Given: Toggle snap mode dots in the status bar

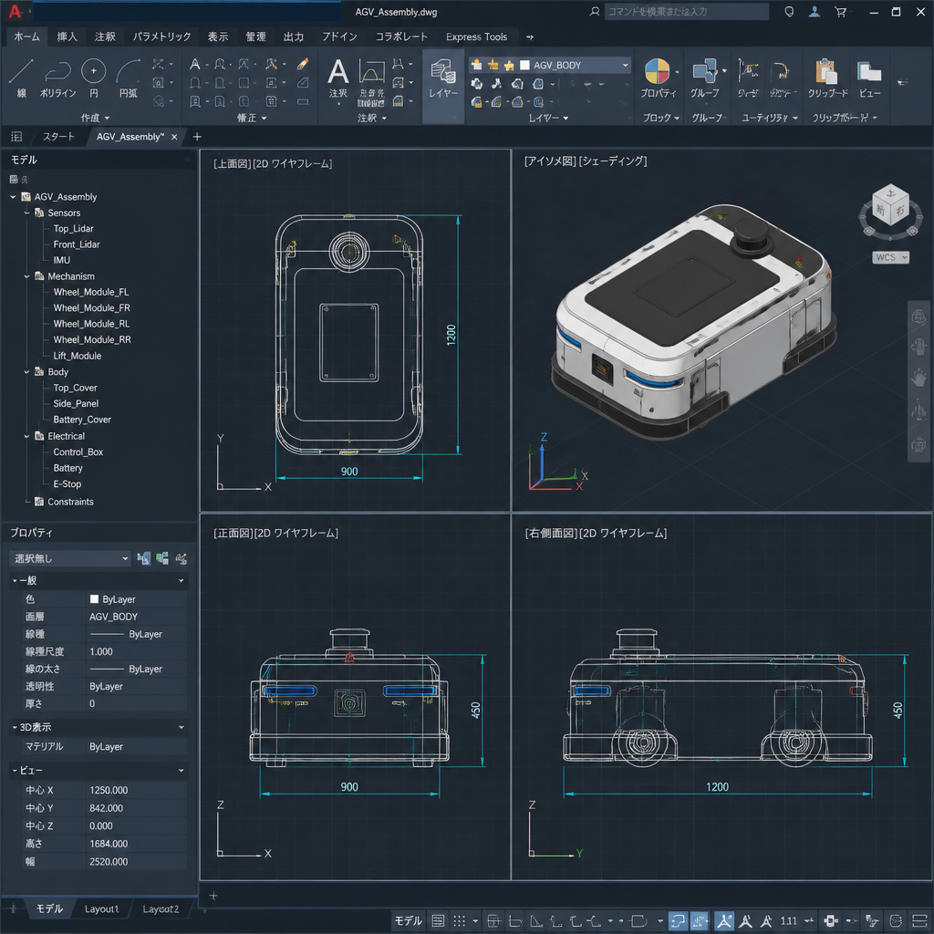Looking at the screenshot, I should point(460,921).
